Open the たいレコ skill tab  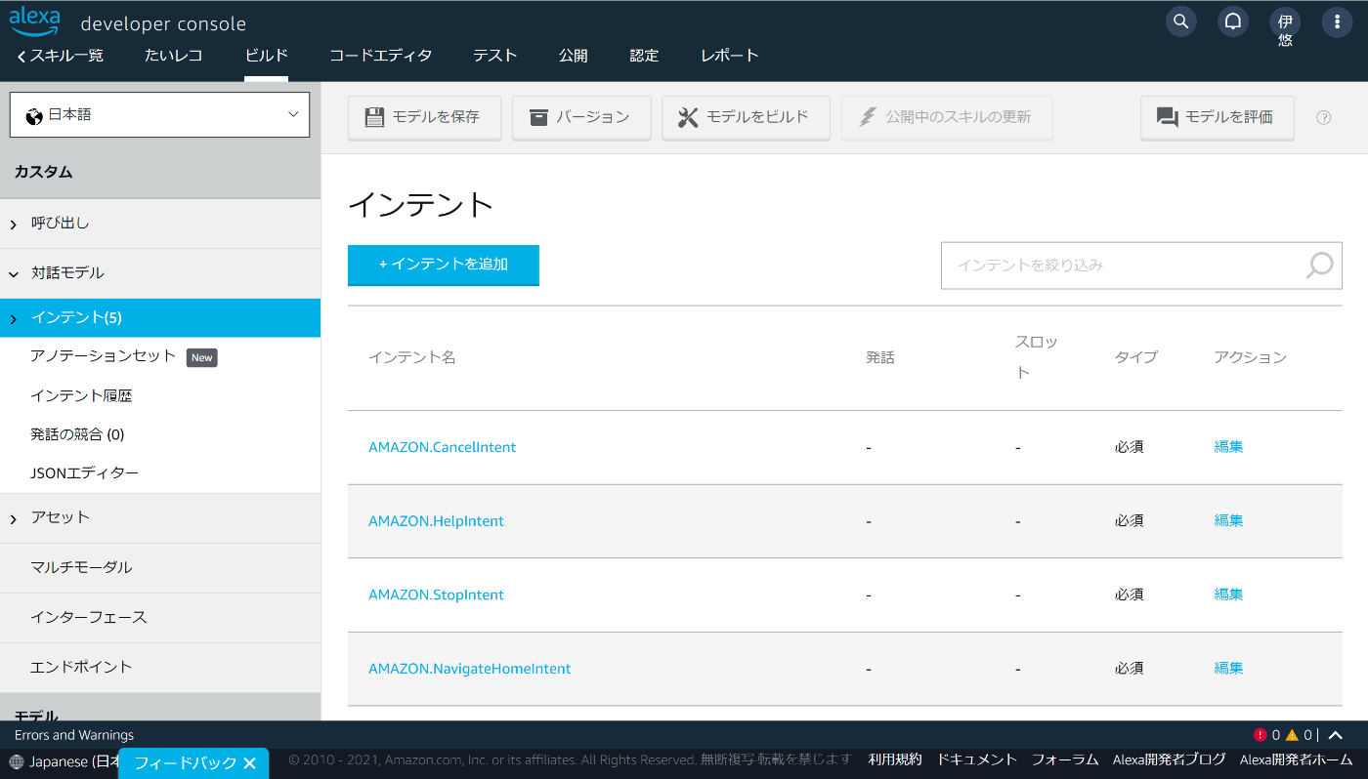click(174, 56)
